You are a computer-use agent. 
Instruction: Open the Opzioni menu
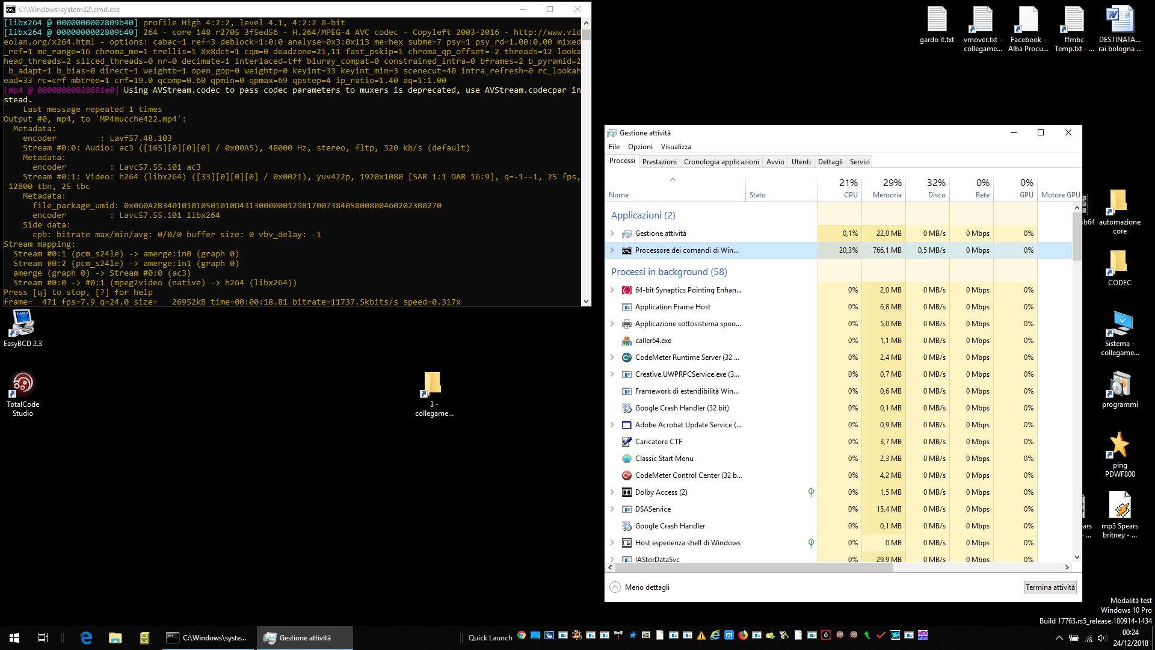point(639,147)
